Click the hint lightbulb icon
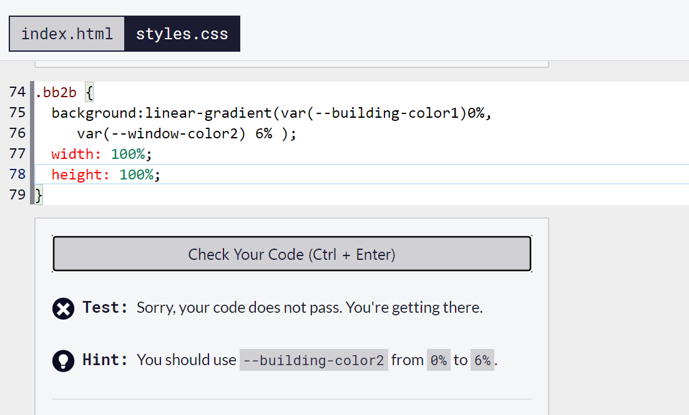Viewport: 689px width, 415px height. [64, 361]
